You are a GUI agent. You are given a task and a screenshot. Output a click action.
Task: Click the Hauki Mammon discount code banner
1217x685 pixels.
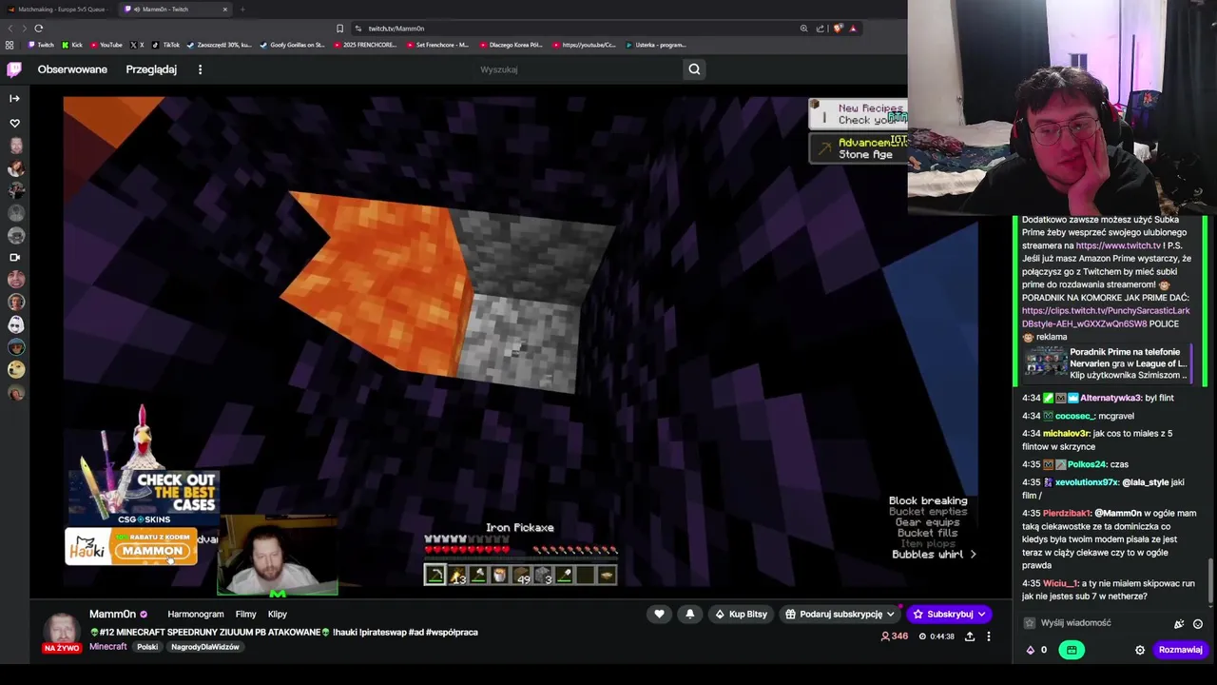tap(131, 547)
